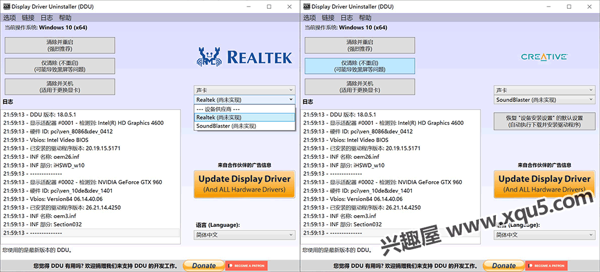The height and width of the screenshot is (272, 600).
Task: Open 声卡 device type dropdown in left window
Action: coord(244,90)
